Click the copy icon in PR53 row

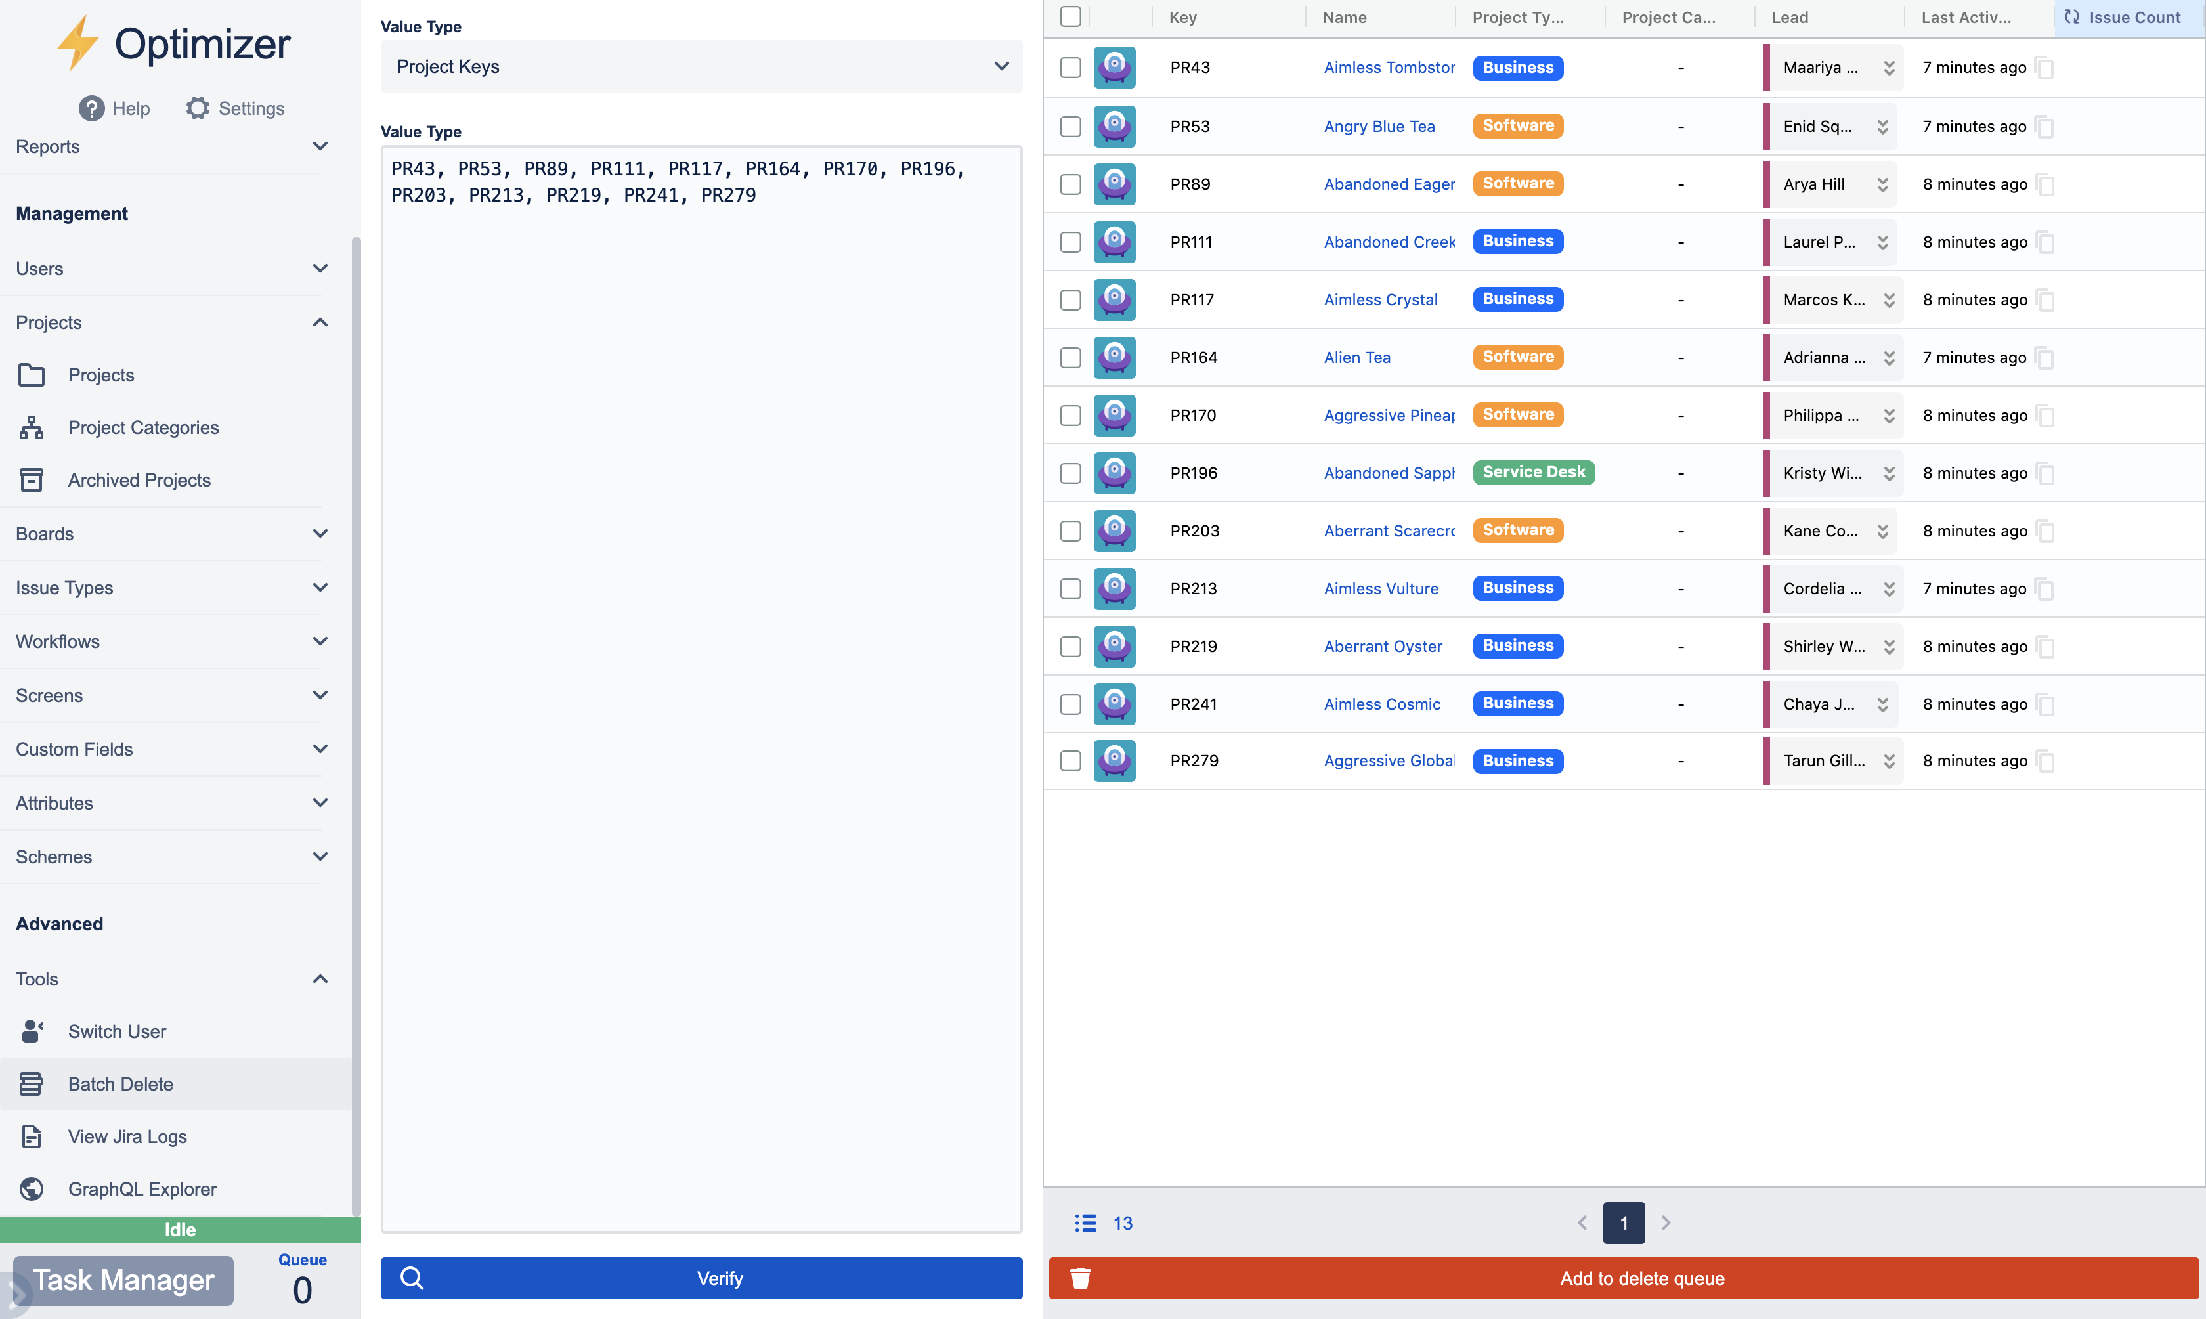click(2044, 126)
